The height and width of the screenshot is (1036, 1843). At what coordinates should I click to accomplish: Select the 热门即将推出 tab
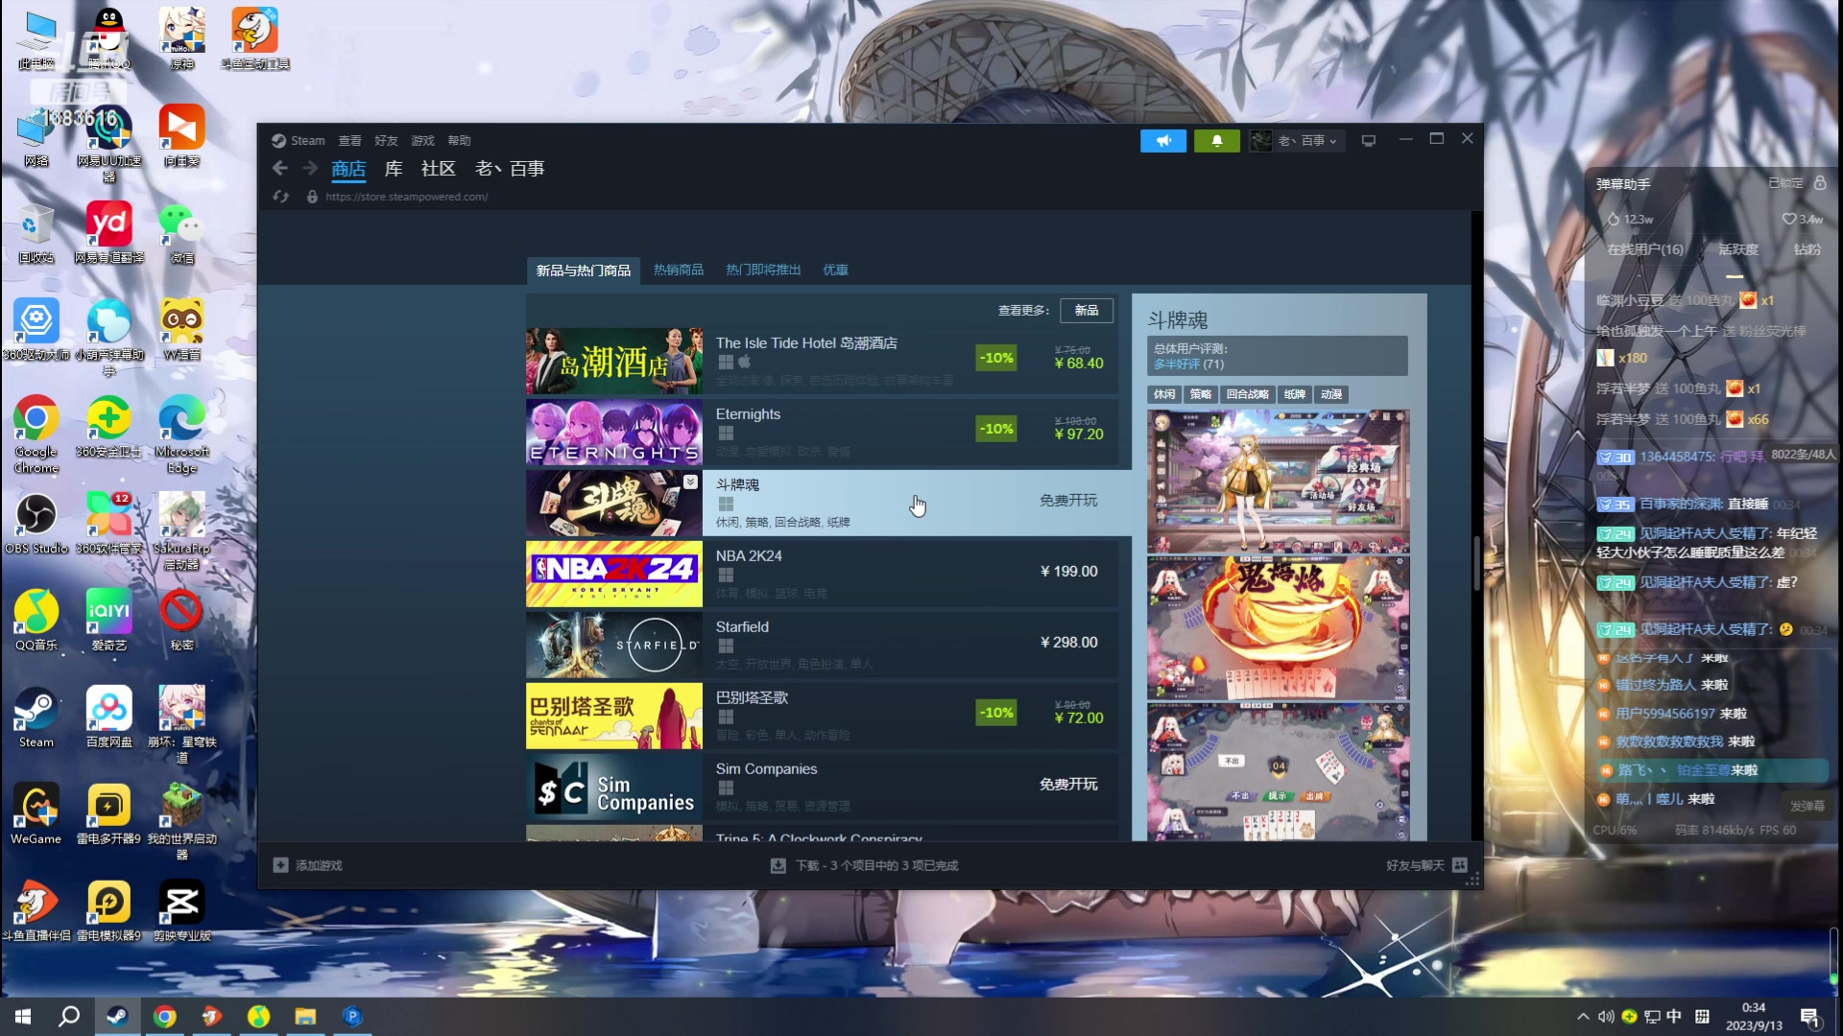[x=763, y=271]
